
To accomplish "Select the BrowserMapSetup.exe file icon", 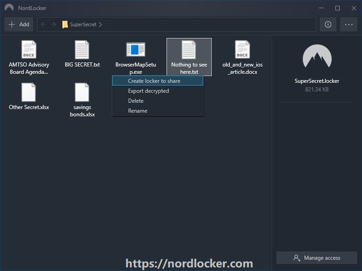I will pyautogui.click(x=136, y=49).
